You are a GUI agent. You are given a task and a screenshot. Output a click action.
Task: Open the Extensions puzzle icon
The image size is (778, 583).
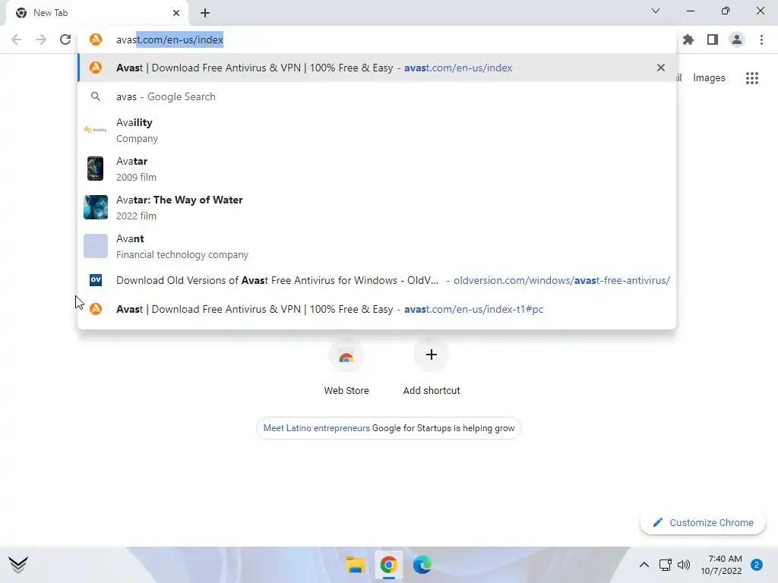point(688,39)
